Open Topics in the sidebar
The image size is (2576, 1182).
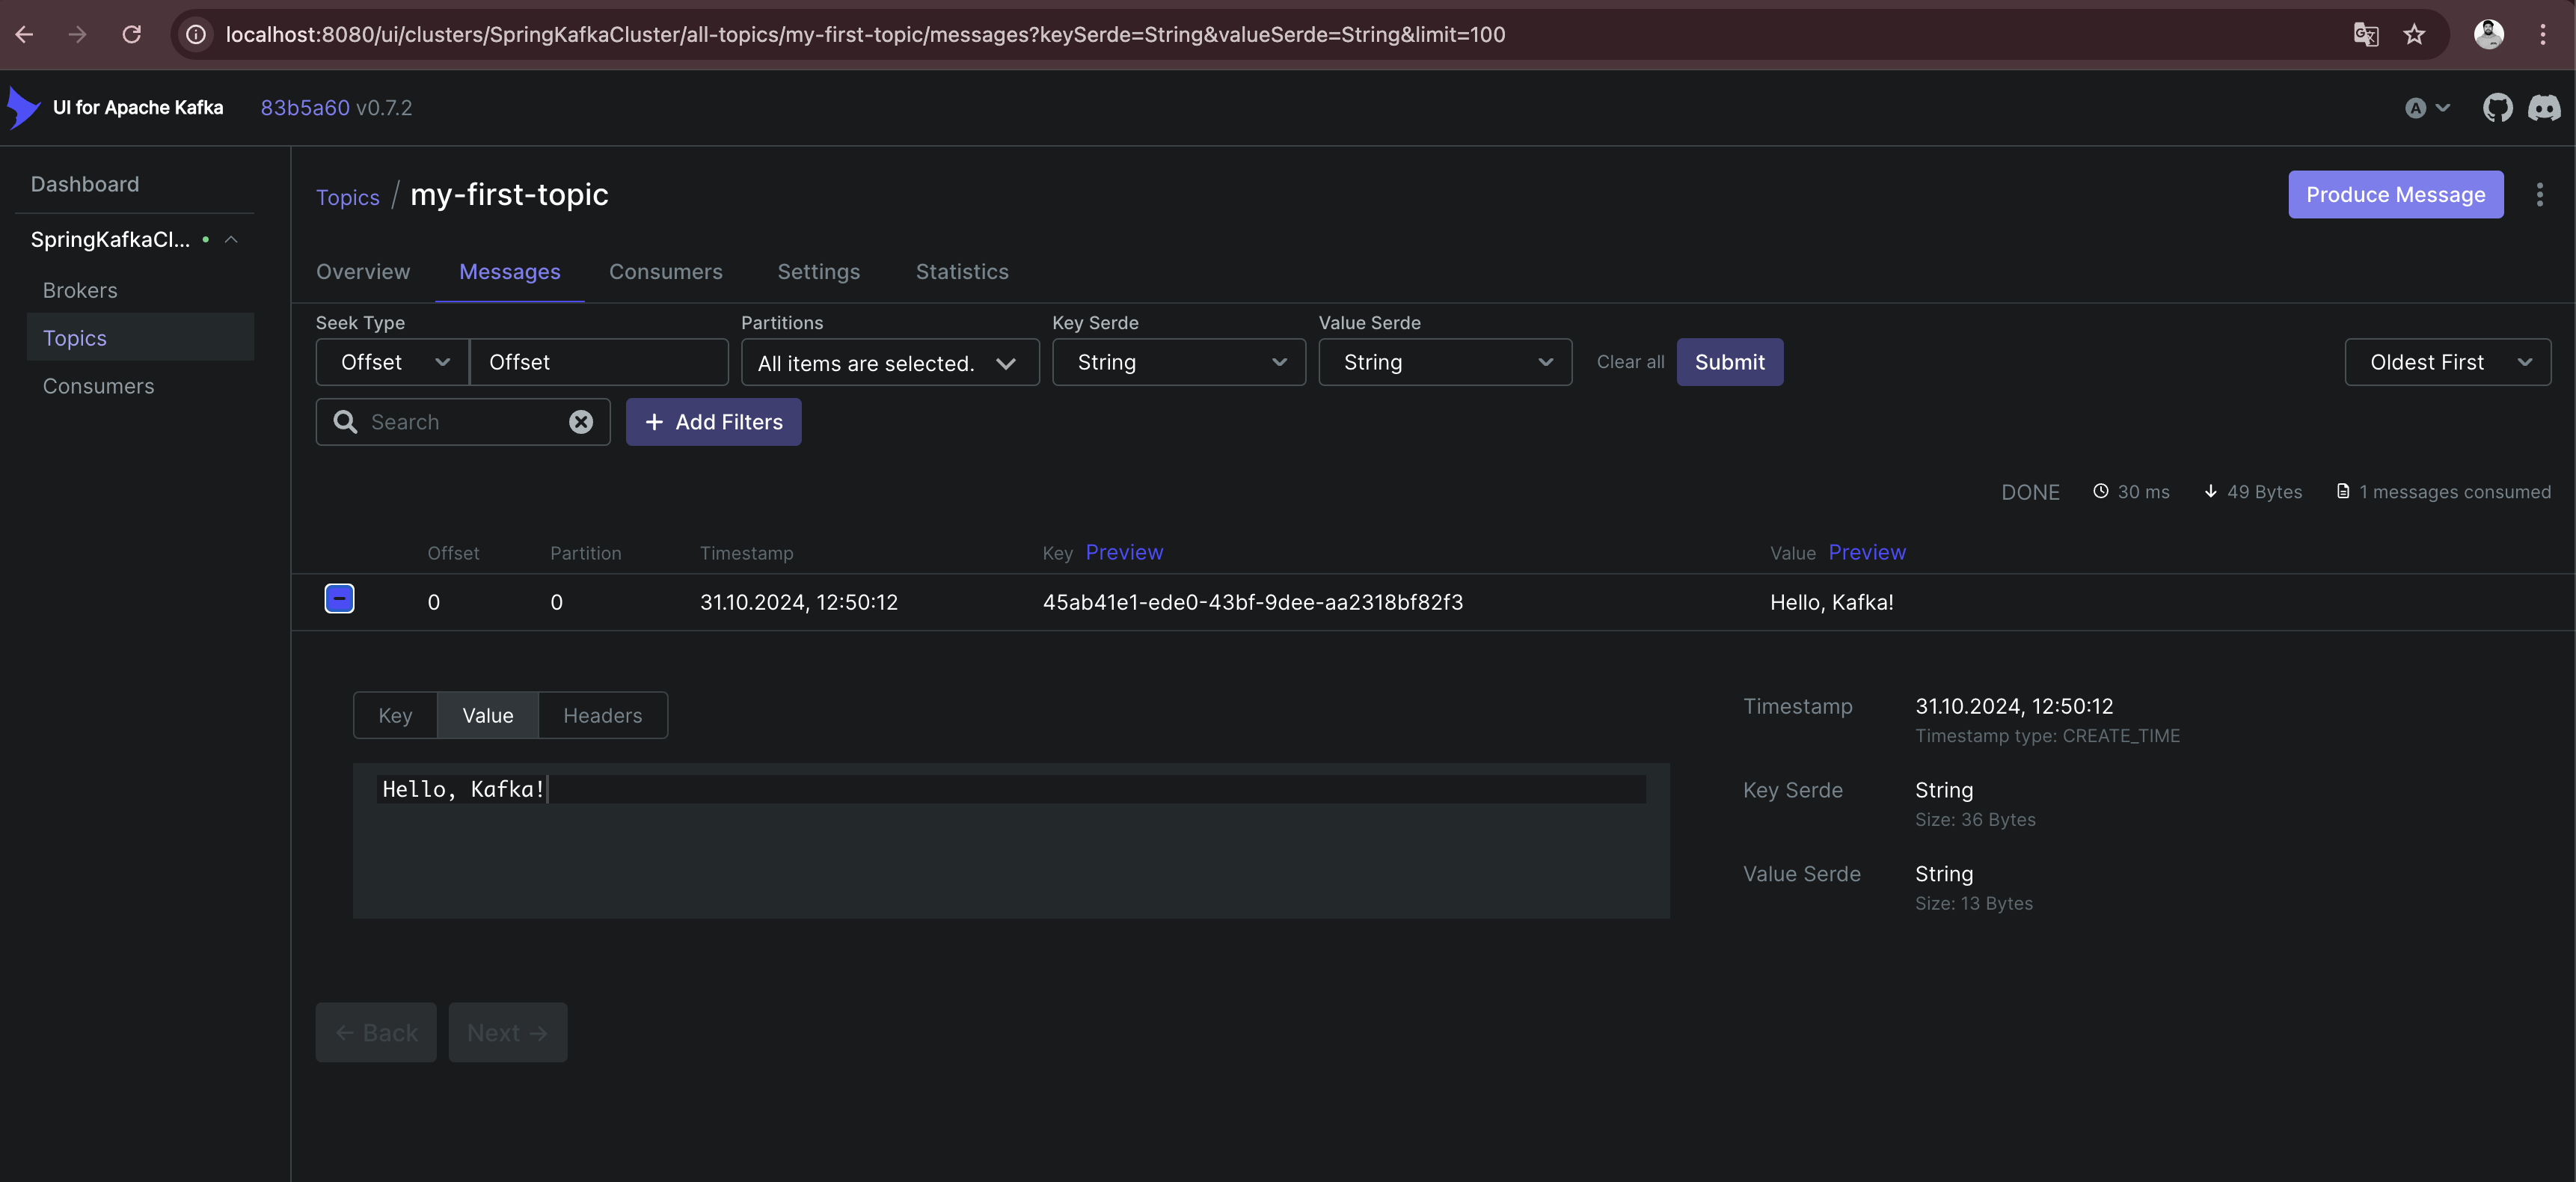tap(140, 338)
